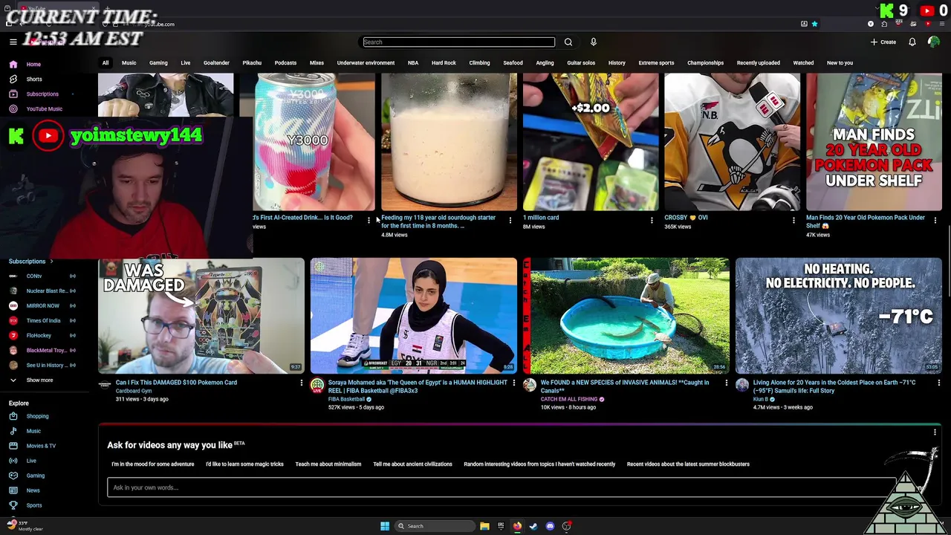The width and height of the screenshot is (951, 535).
Task: Open Discord from the taskbar
Action: [x=550, y=526]
